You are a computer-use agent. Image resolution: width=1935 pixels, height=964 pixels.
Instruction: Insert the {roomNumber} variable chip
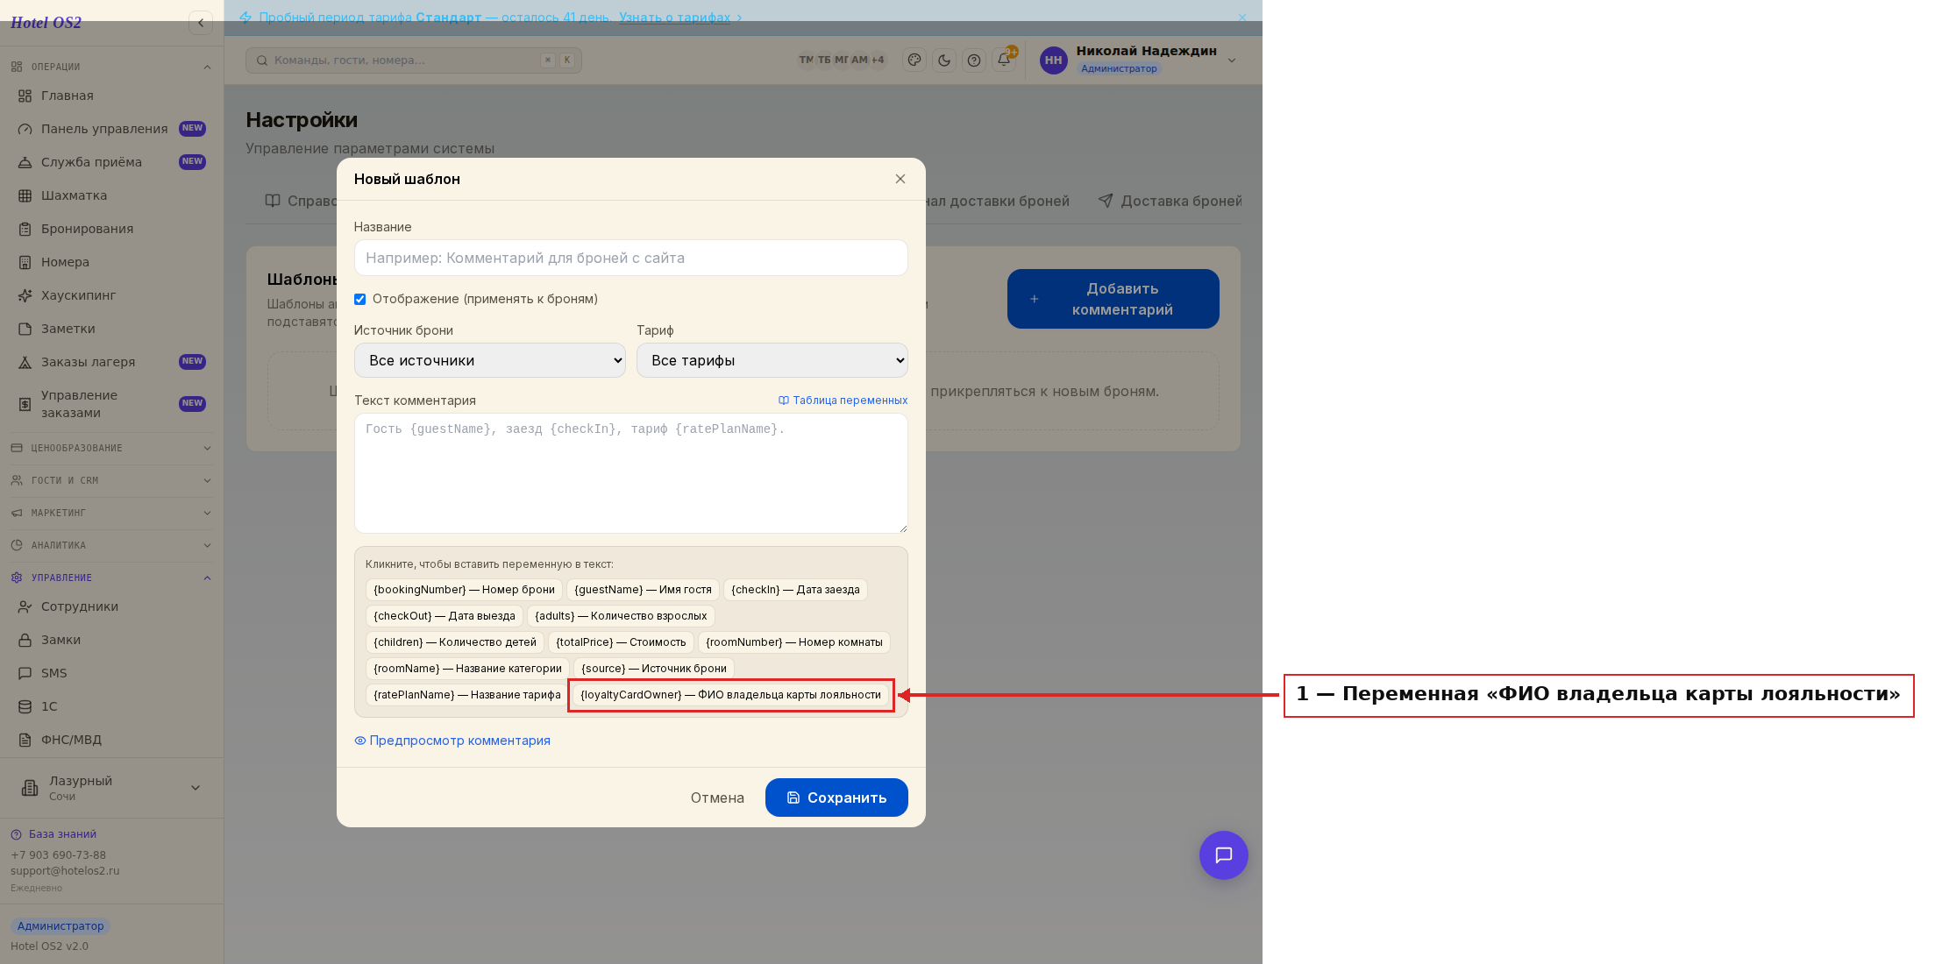click(x=794, y=642)
